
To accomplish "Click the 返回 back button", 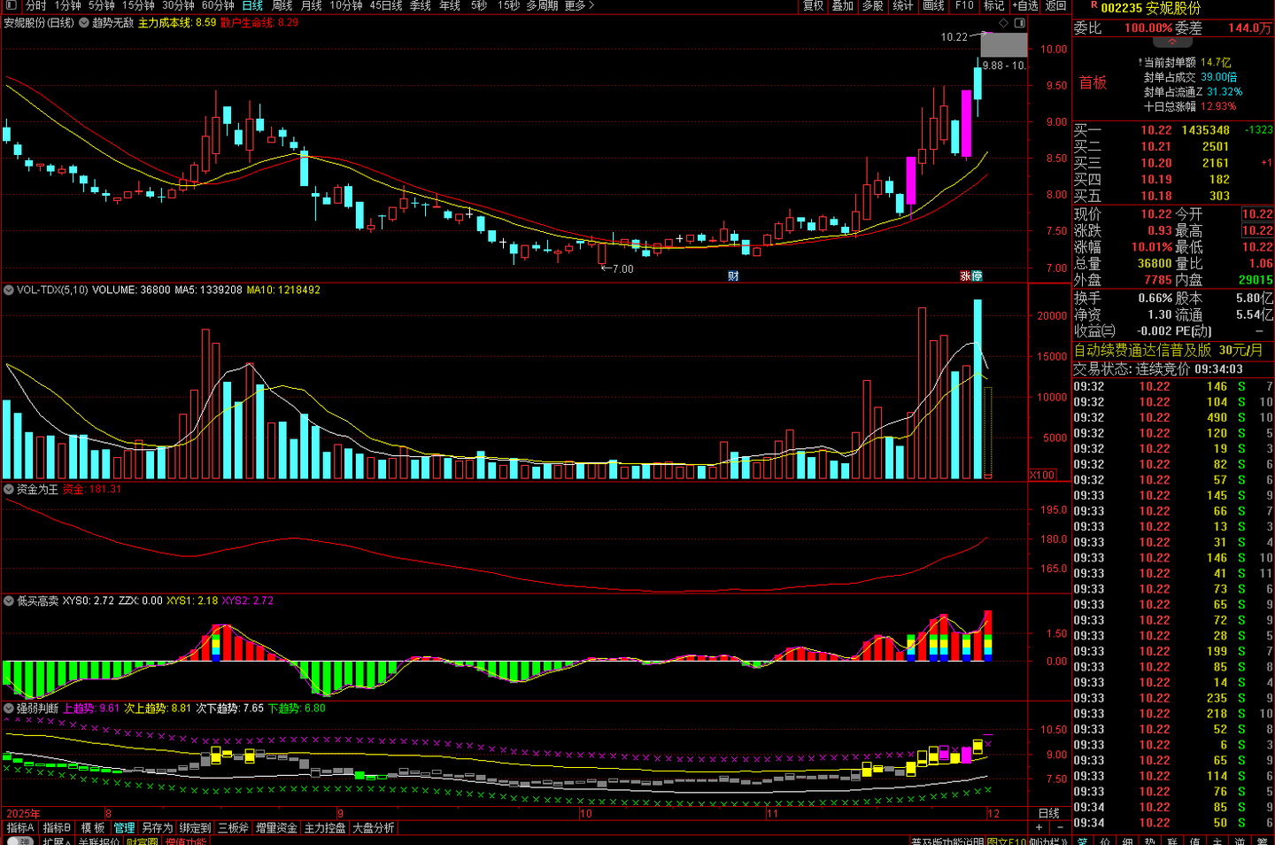I will 1056,5.
